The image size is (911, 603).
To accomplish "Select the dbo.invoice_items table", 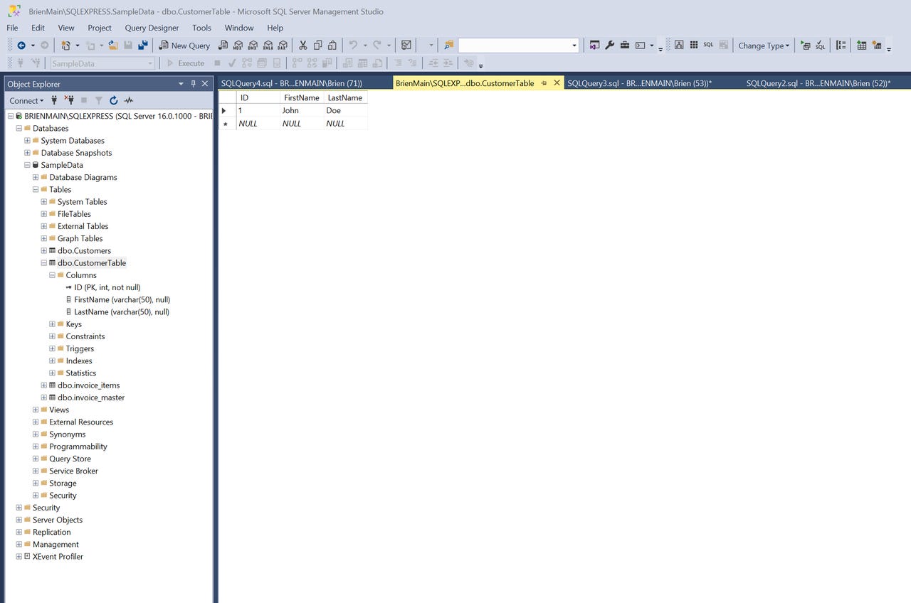I will click(88, 385).
